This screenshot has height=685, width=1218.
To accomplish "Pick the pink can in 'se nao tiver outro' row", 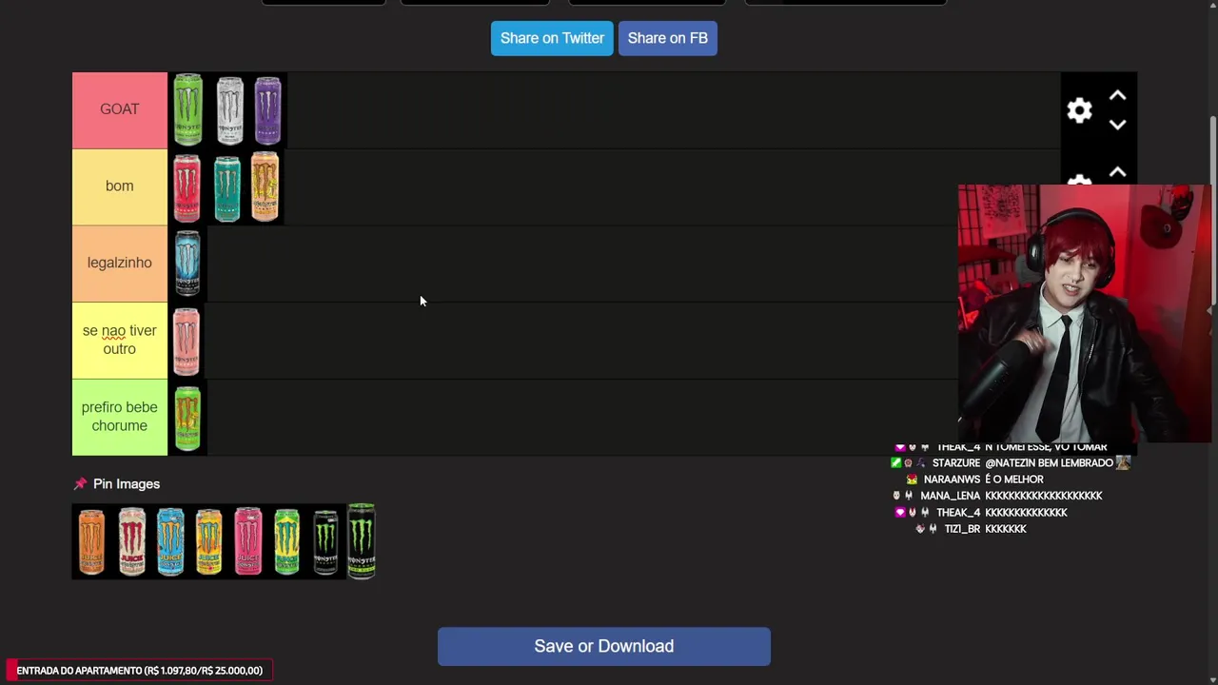I will (187, 341).
